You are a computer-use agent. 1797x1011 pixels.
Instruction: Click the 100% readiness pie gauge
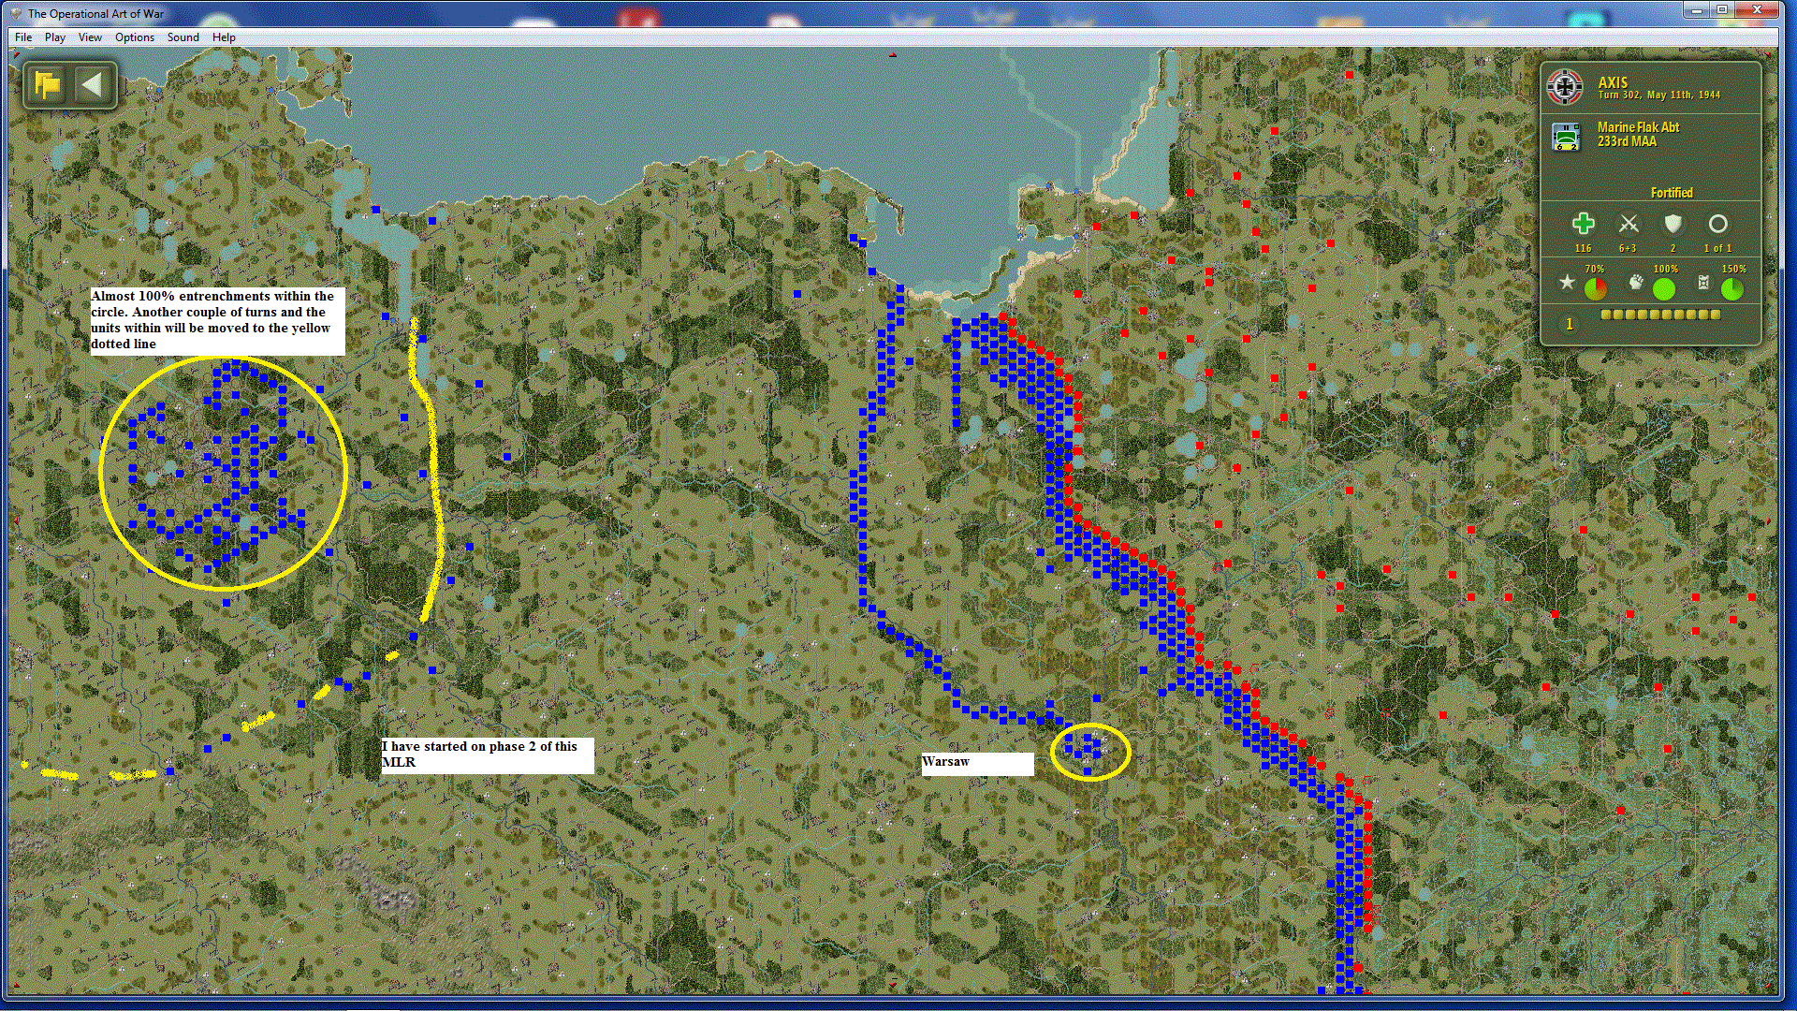1664,289
